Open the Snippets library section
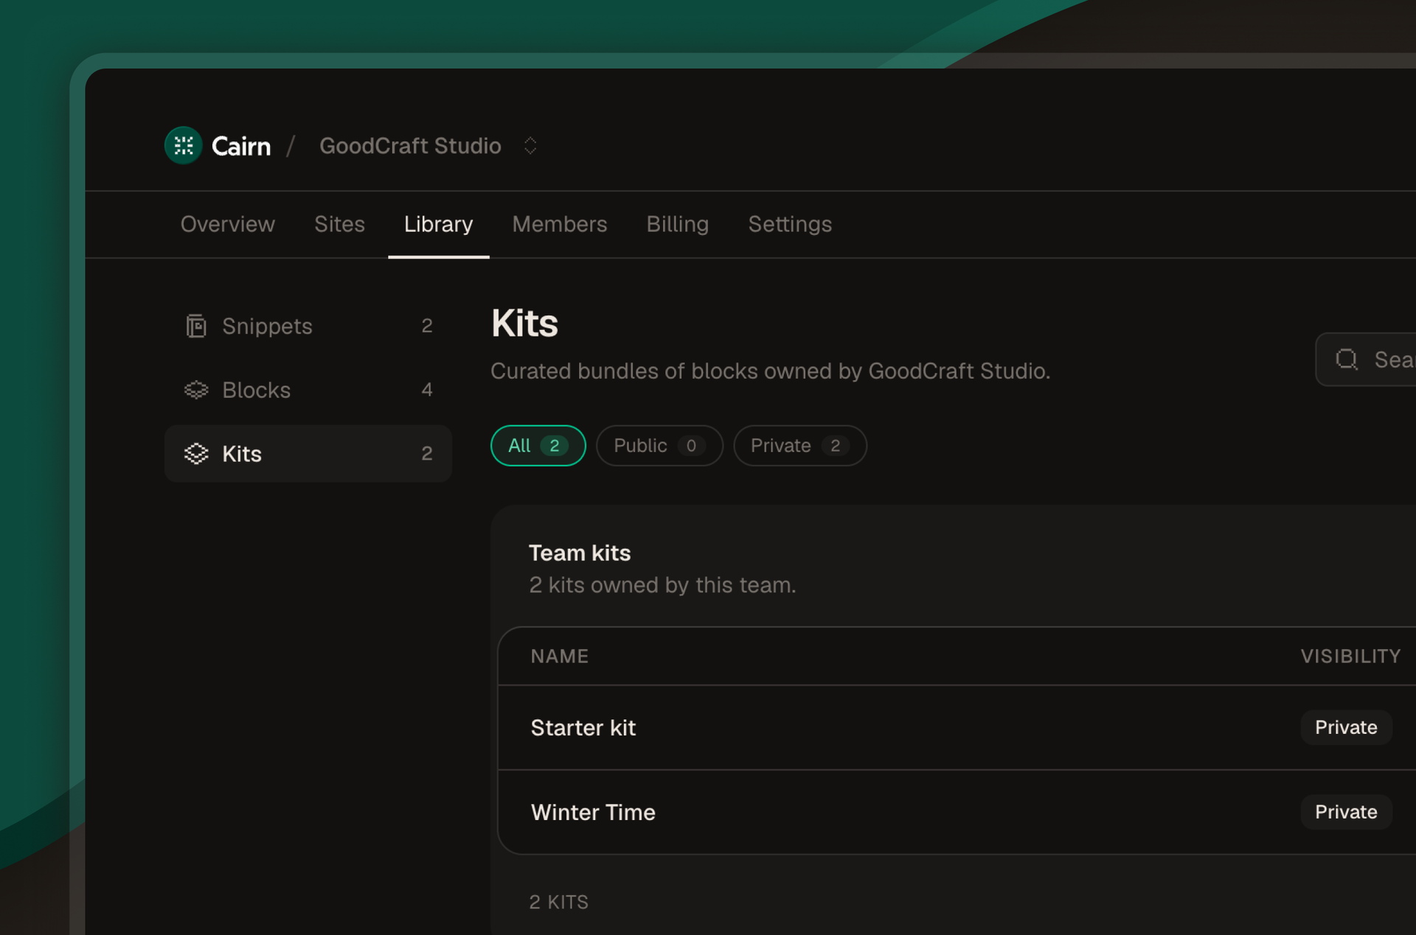Viewport: 1416px width, 935px height. (308, 326)
